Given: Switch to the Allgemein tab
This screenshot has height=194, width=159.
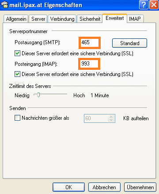Looking at the screenshot, I should coord(16,19).
